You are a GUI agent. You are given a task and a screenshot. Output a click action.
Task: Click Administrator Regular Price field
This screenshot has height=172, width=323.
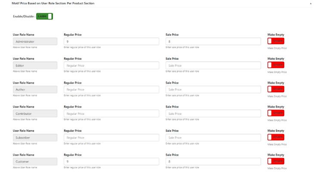(x=111, y=41)
